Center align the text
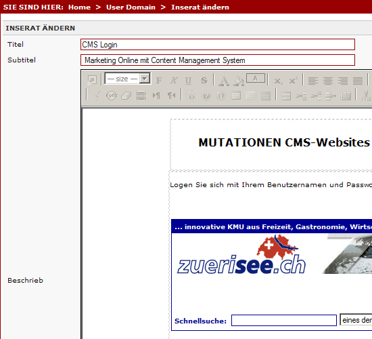372x339 pixels. (x=328, y=81)
